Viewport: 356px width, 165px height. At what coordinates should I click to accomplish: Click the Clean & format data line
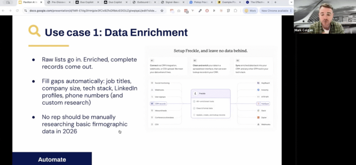[x=204, y=108]
